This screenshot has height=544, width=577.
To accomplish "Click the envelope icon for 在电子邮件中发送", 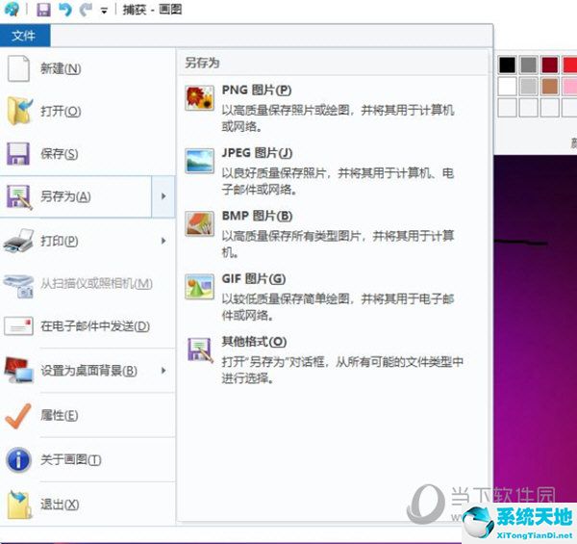I will (x=18, y=326).
